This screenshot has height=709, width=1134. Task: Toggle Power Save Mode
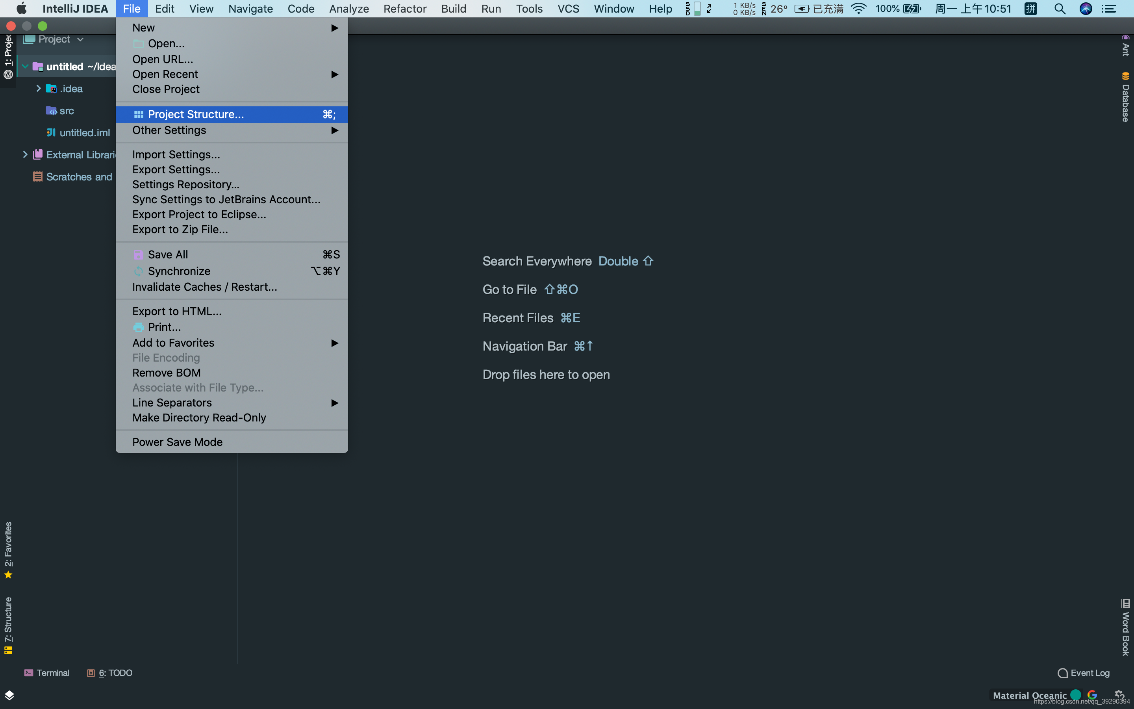click(x=177, y=442)
